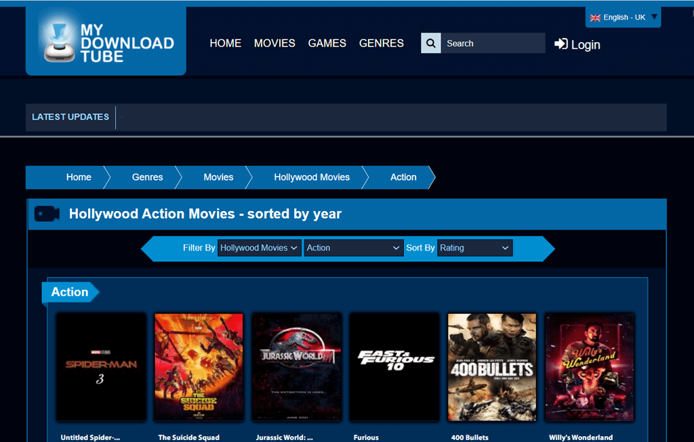Open the Spider-Man 3 poster
Viewport: 694px width, 442px height.
(x=102, y=368)
